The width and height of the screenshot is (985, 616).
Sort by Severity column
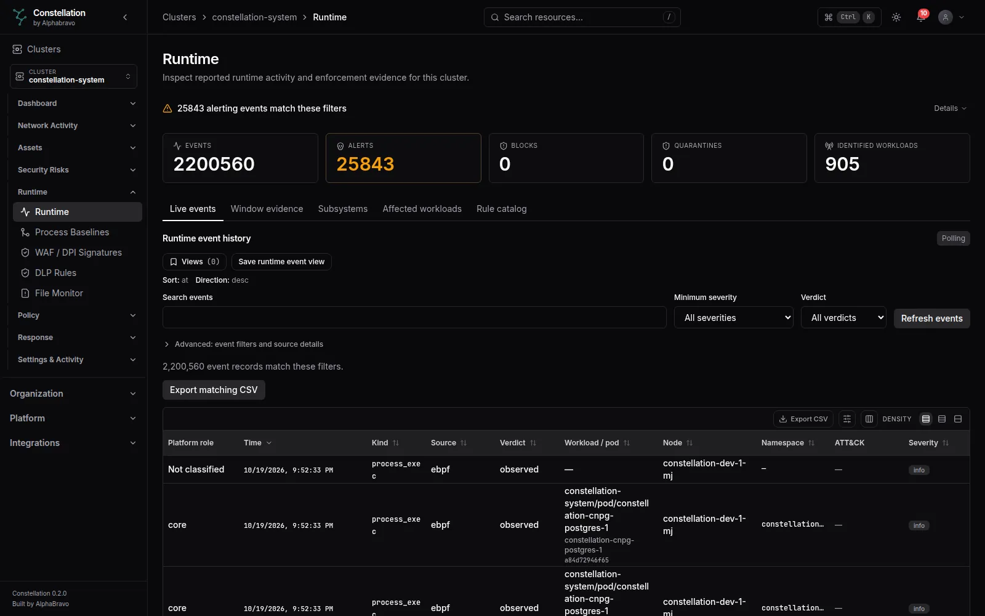tap(928, 443)
